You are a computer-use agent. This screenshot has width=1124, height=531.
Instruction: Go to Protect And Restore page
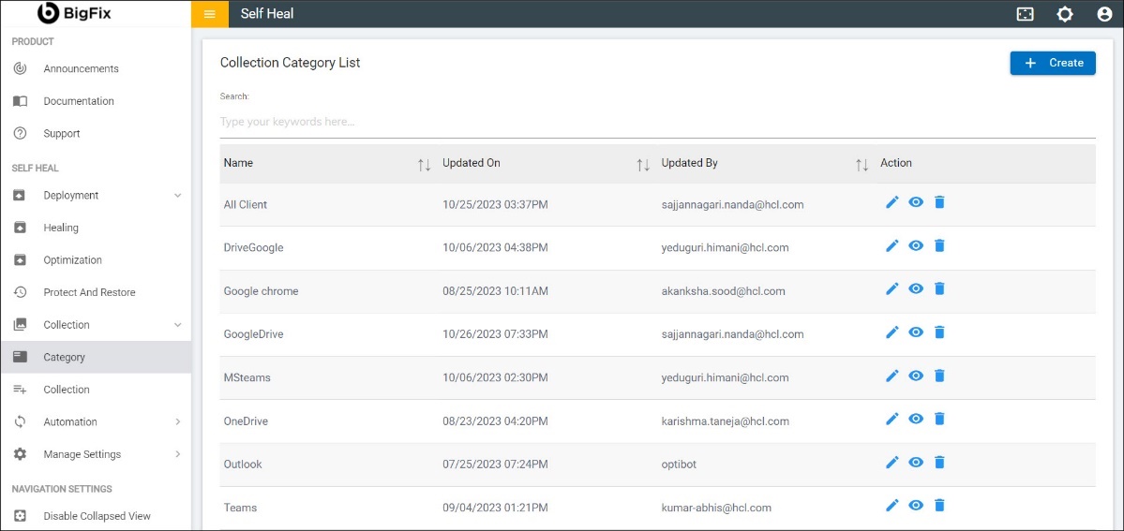point(89,293)
